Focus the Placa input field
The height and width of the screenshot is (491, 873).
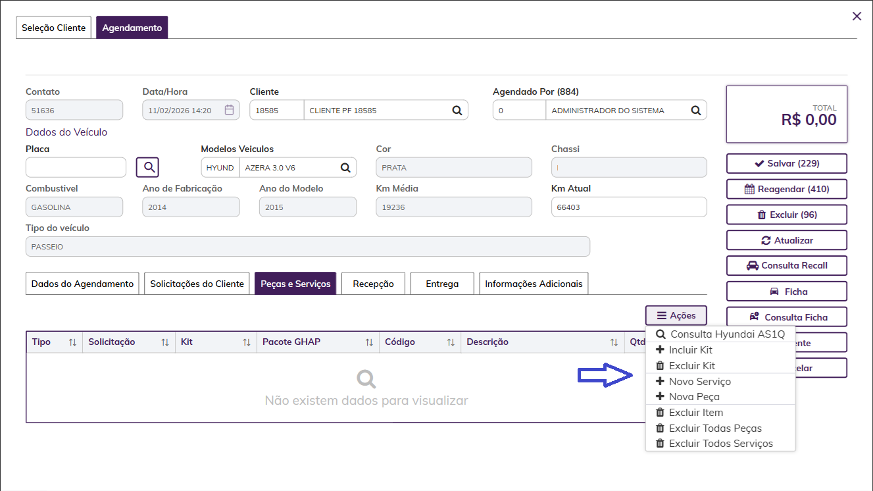76,168
